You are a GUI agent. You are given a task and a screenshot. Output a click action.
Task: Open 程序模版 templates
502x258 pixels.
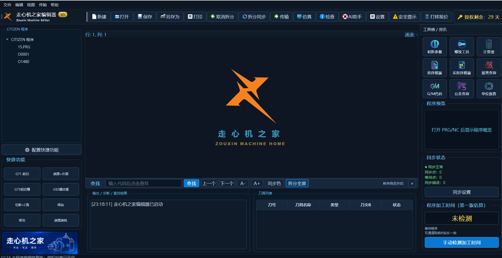435,68
